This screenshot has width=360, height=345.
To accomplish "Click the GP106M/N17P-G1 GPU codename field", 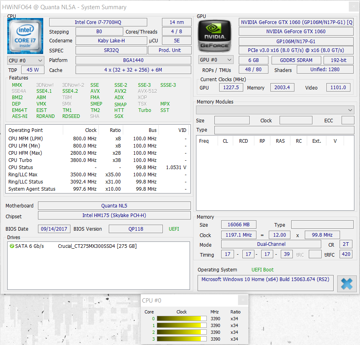I will 296,42.
